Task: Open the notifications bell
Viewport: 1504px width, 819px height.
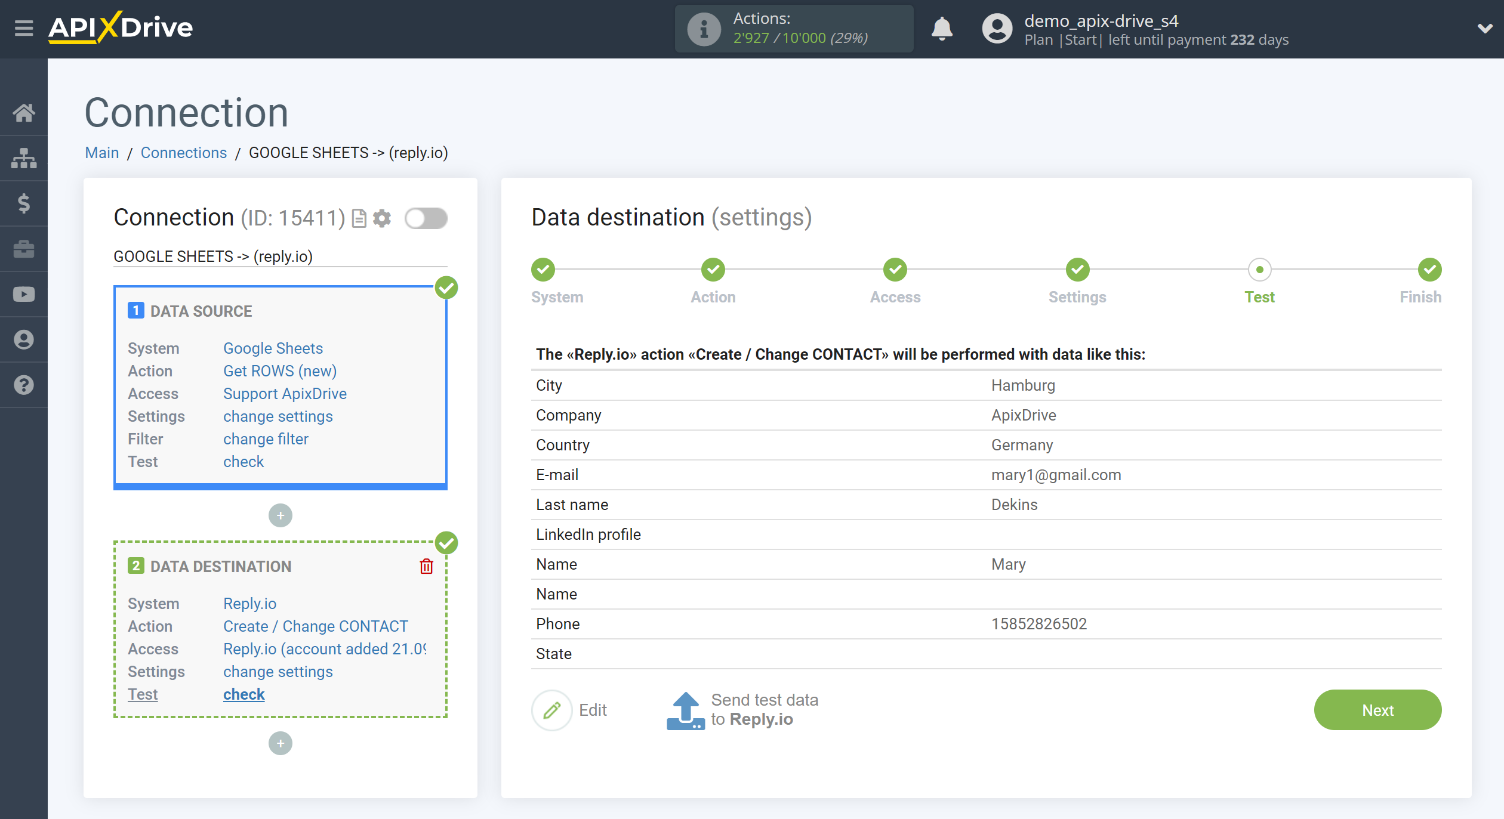Action: (x=942, y=28)
